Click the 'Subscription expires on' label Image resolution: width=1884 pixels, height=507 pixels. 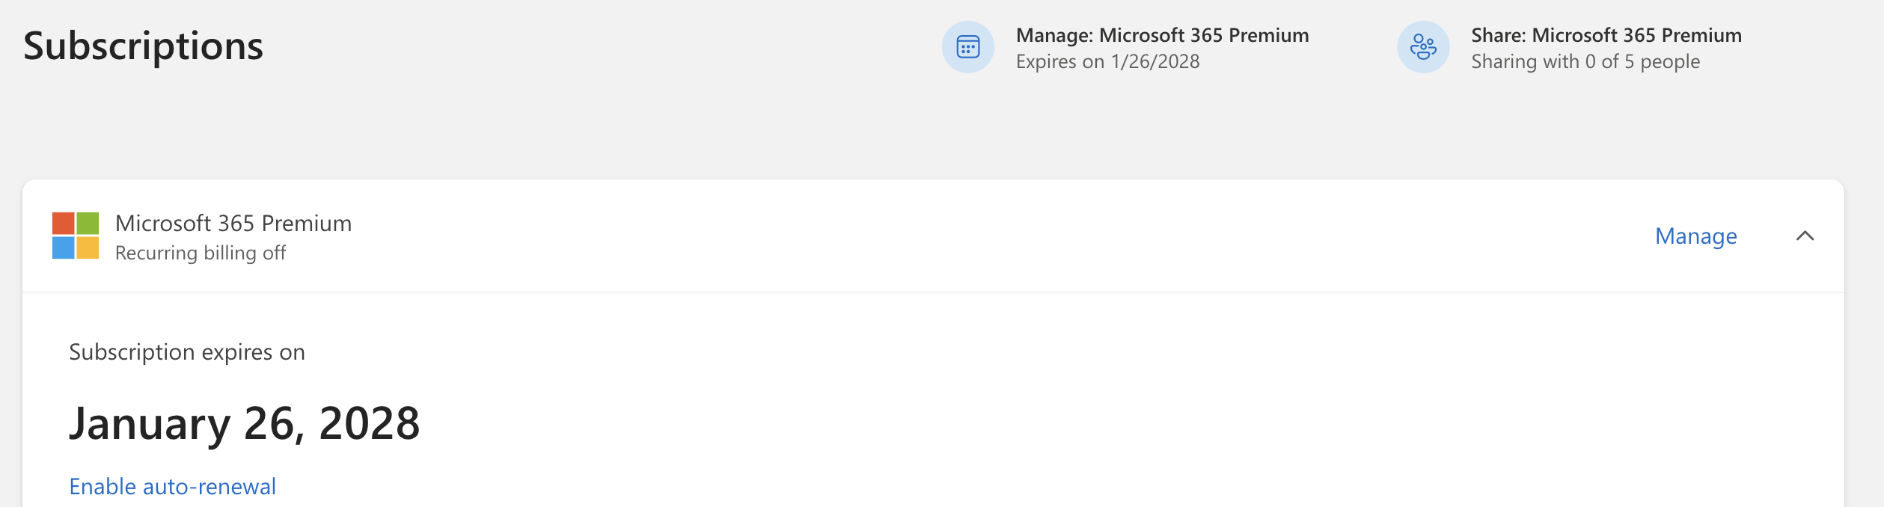(x=187, y=352)
